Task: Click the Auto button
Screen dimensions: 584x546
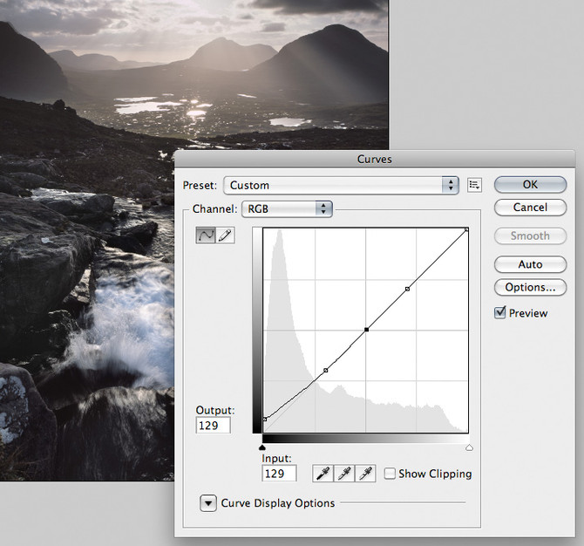Action: tap(530, 264)
